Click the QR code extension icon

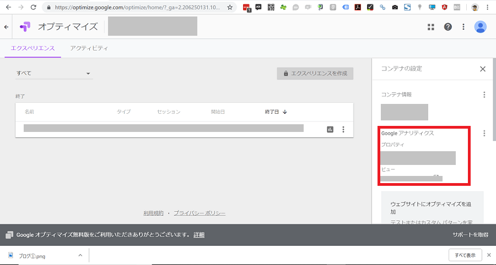[271, 7]
